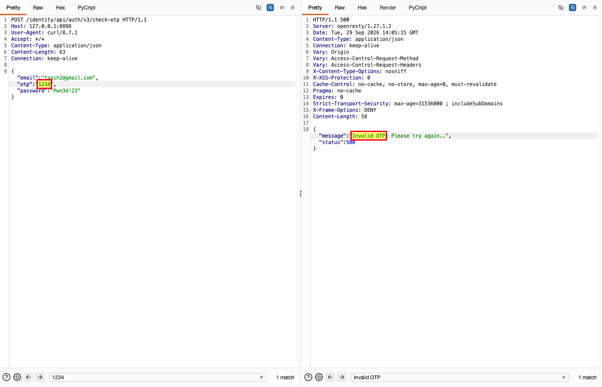Go to previous match in response search
602x387 pixels.
click(330, 377)
